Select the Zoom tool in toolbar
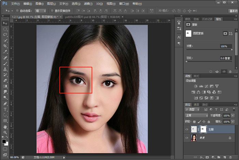Screen dimensions: 239x160 (5, 132)
